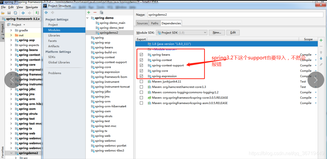Screen dimensions: 327x159
Task: Click the open folder toolbar icon in main window
Action: click(x=3, y=13)
